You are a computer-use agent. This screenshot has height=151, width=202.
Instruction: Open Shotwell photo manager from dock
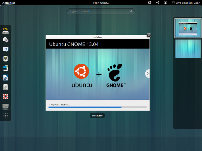(5, 68)
